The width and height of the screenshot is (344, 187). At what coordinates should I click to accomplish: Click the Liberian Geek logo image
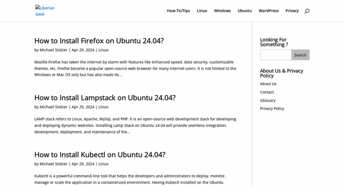pos(45,11)
